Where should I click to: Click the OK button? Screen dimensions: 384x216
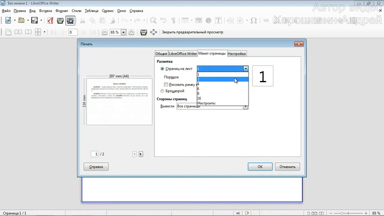click(260, 167)
